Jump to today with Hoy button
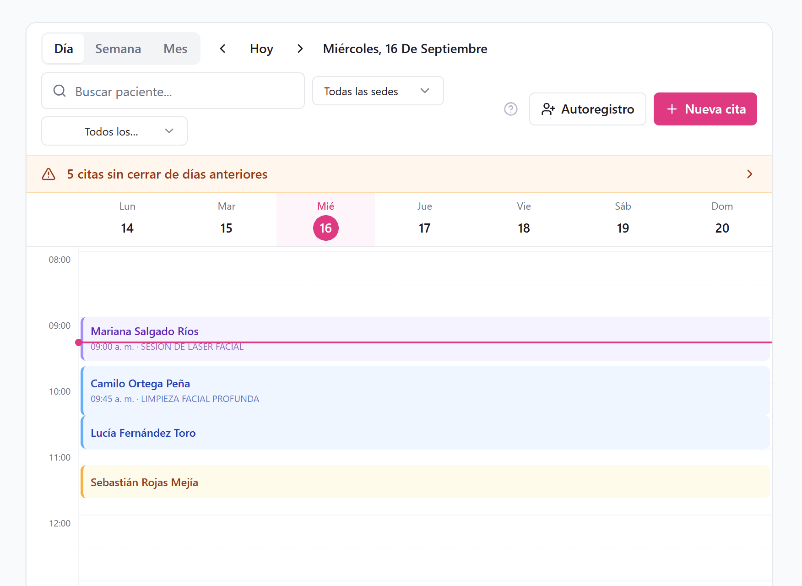This screenshot has width=802, height=586. click(x=261, y=49)
